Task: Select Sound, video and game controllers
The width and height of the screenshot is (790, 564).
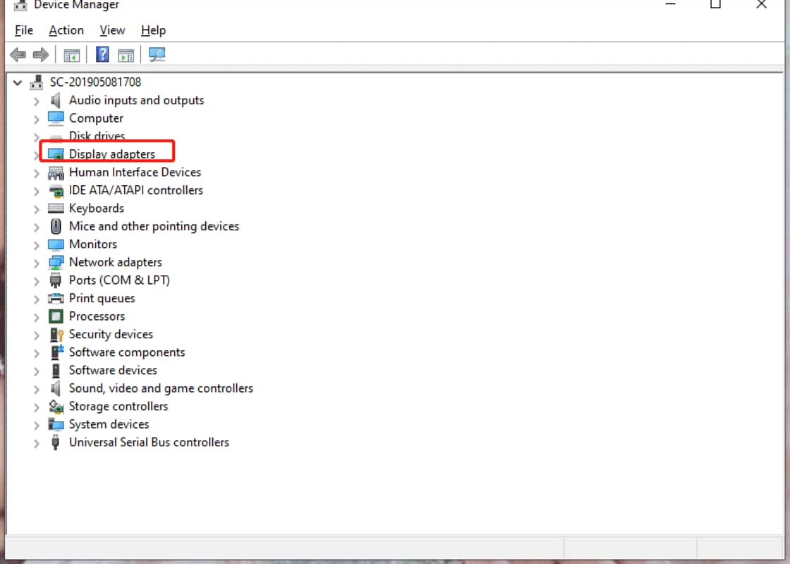Action: (x=161, y=388)
